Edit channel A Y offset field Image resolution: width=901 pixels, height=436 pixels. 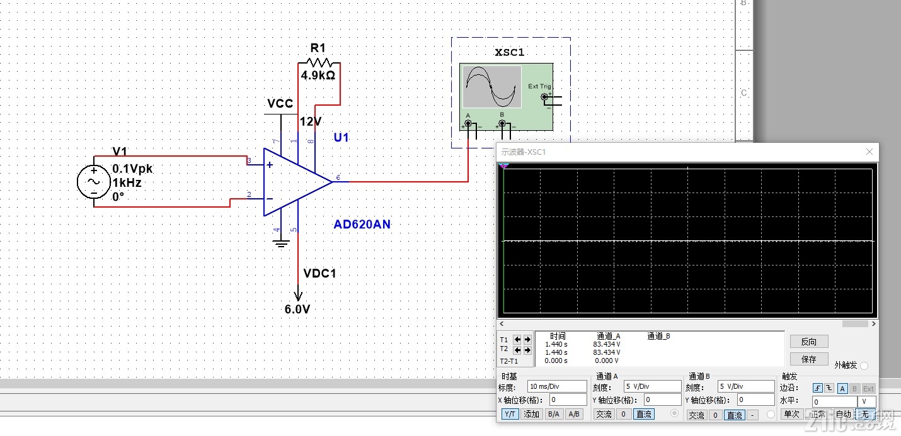click(663, 400)
